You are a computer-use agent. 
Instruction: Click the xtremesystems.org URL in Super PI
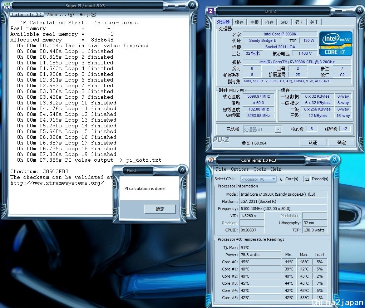(57, 183)
